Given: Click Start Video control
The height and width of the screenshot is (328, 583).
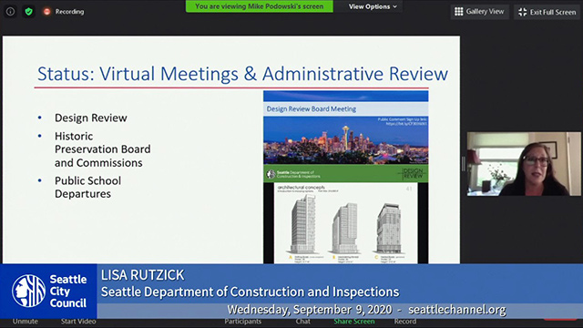Looking at the screenshot, I should (78, 322).
